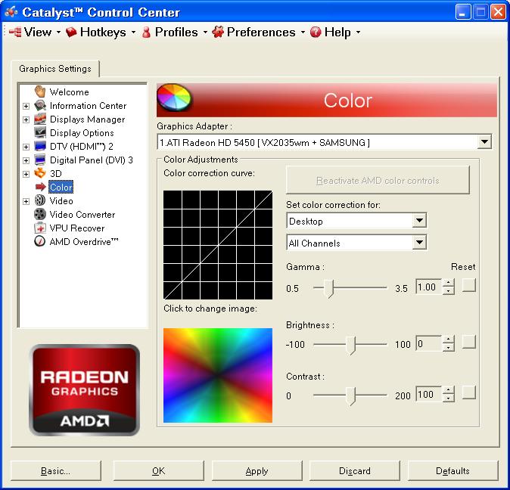The width and height of the screenshot is (510, 490).
Task: Click the Apply button
Action: click(x=257, y=470)
